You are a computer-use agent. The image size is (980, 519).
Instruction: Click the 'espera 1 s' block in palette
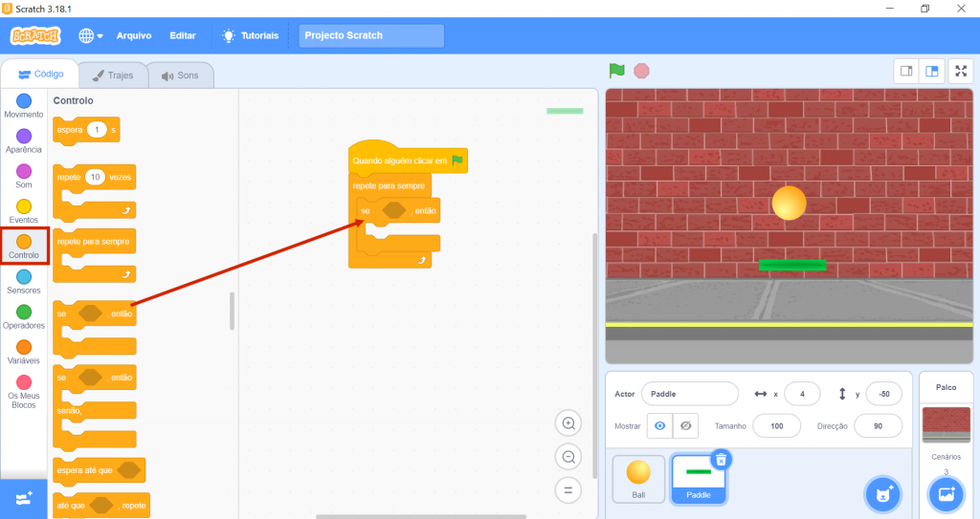[x=86, y=131]
